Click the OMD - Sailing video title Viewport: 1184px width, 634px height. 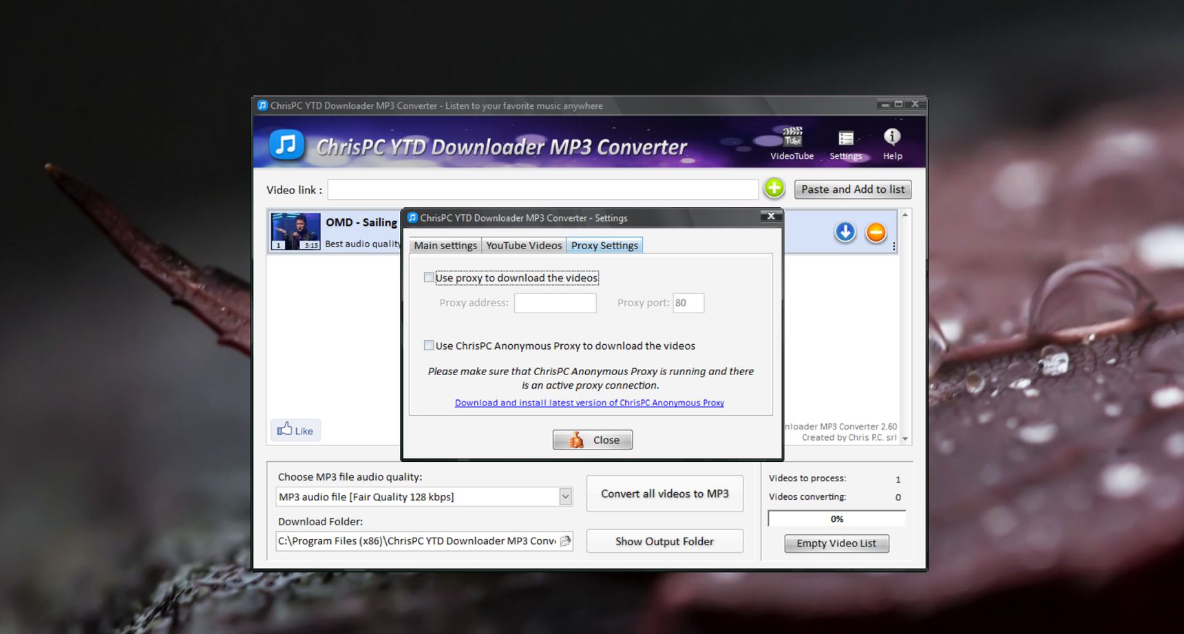(361, 222)
